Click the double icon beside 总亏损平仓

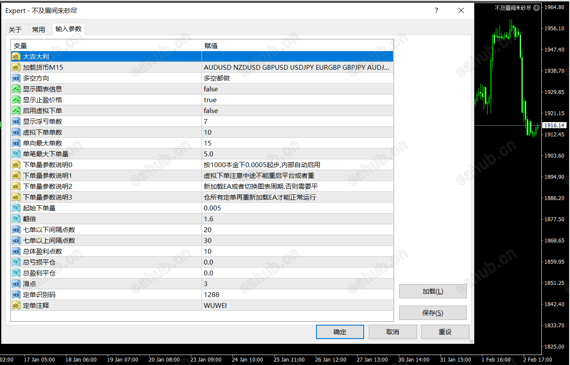point(16,262)
